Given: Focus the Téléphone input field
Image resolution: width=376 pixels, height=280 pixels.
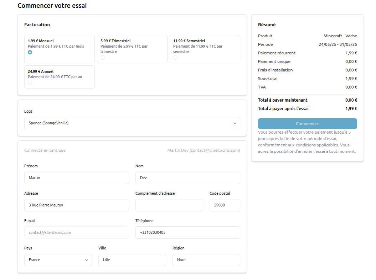Looking at the screenshot, I should pyautogui.click(x=187, y=233).
